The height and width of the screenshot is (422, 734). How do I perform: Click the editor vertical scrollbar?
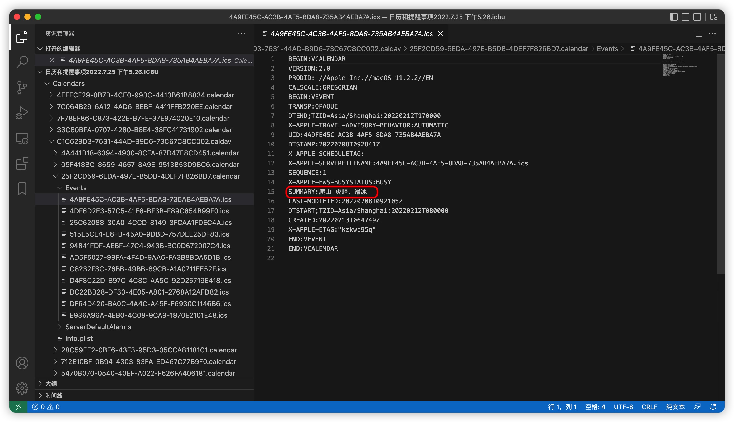click(720, 164)
